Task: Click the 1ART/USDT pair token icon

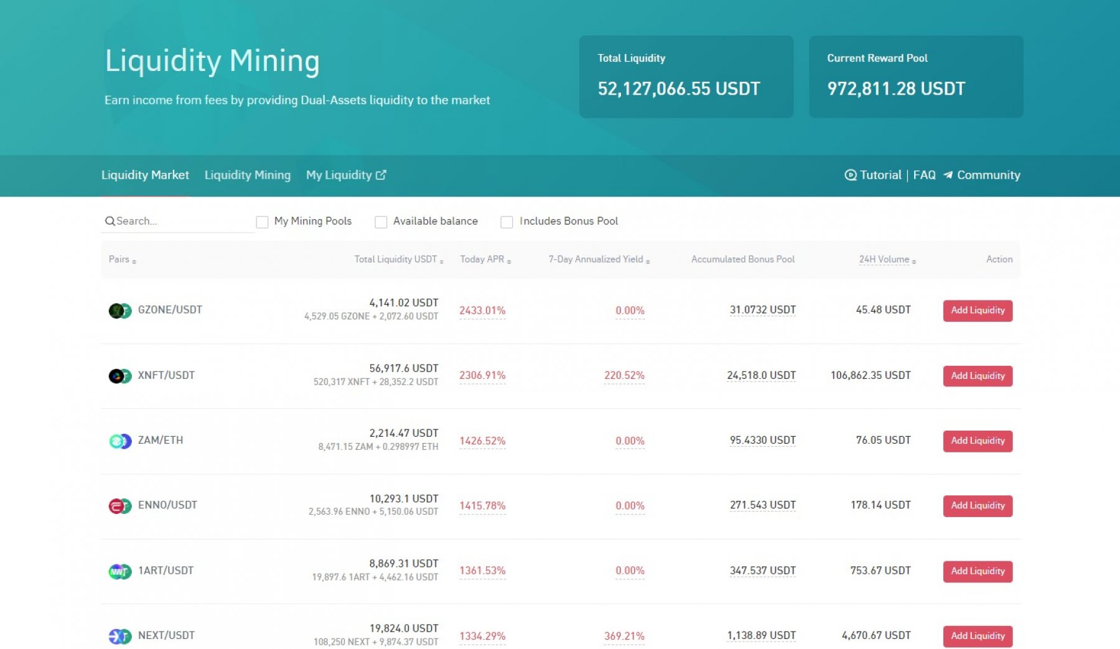Action: pos(119,571)
